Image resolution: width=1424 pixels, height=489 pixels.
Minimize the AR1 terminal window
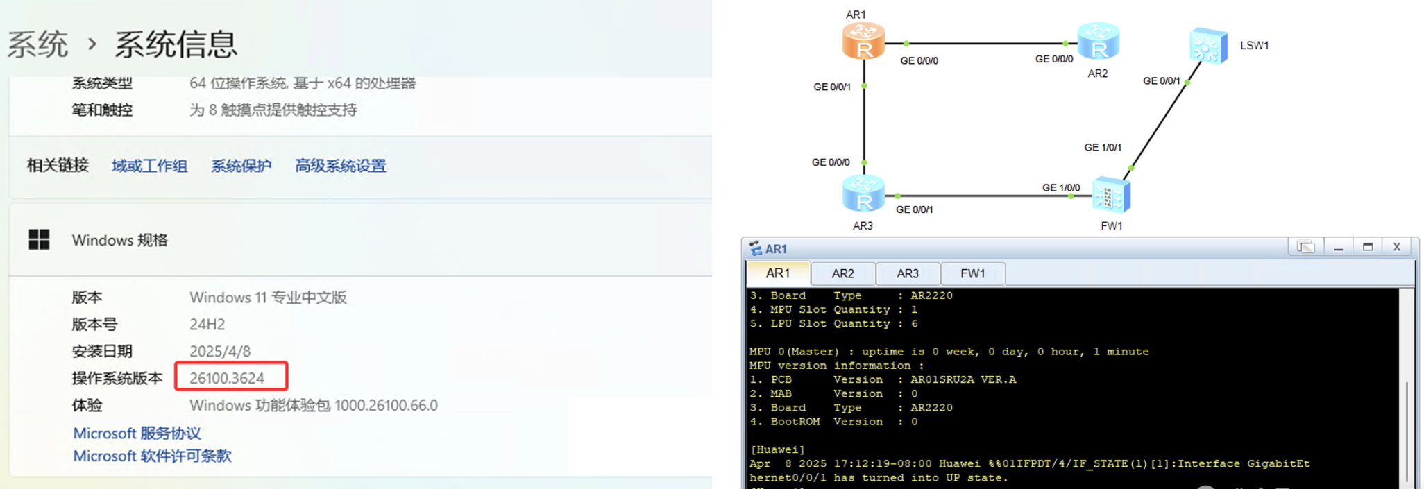pyautogui.click(x=1338, y=248)
